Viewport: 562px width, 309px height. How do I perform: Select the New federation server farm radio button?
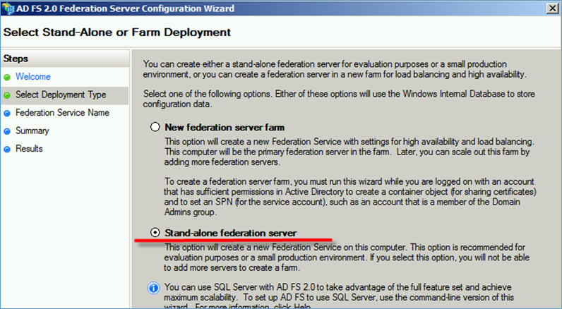[x=155, y=127]
